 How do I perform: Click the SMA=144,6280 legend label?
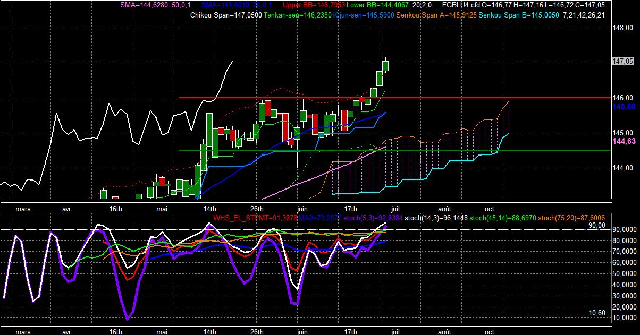(x=144, y=5)
